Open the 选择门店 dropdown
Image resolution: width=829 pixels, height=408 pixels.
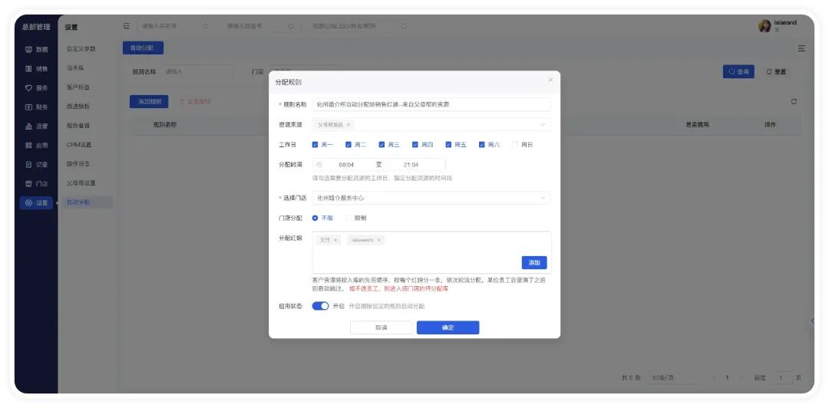[542, 198]
